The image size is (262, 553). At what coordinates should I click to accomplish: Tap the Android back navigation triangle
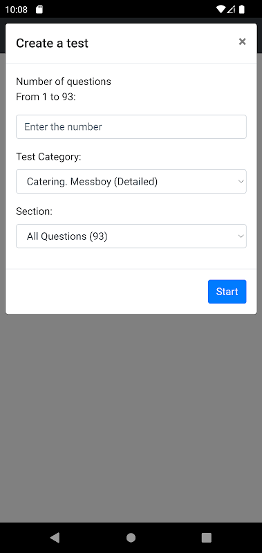tap(55, 538)
